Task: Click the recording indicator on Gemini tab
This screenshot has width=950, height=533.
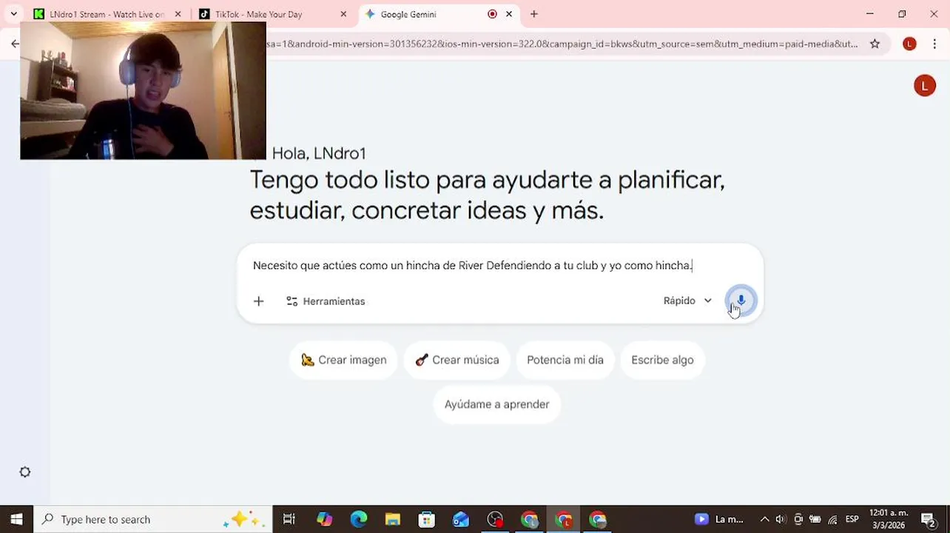Action: (493, 14)
